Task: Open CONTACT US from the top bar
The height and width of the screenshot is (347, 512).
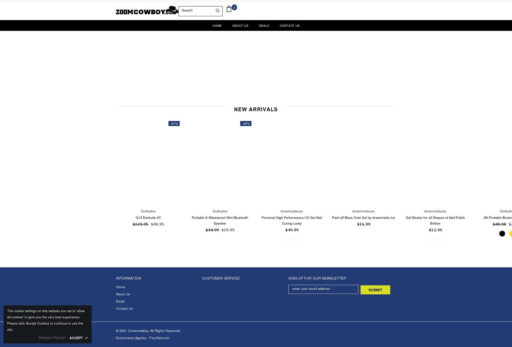Action: (x=289, y=26)
